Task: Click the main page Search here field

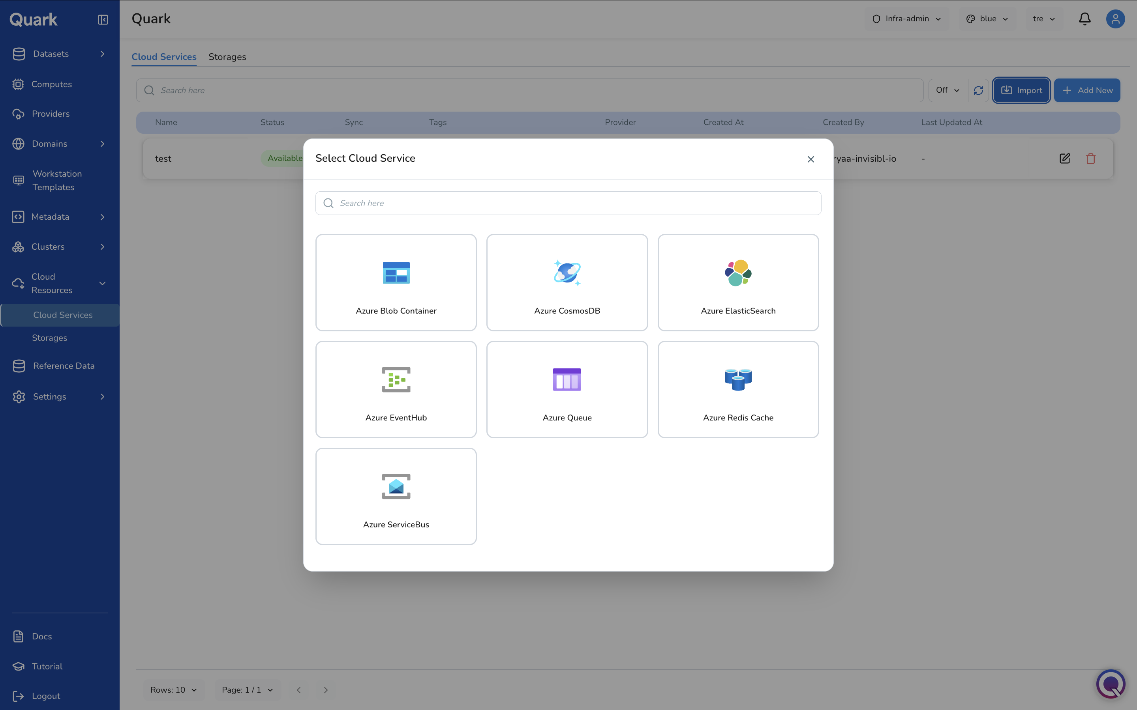Action: (529, 90)
